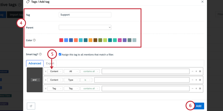
Task: Open 'contains all' dropdown in the Tag row
Action: tap(90, 89)
